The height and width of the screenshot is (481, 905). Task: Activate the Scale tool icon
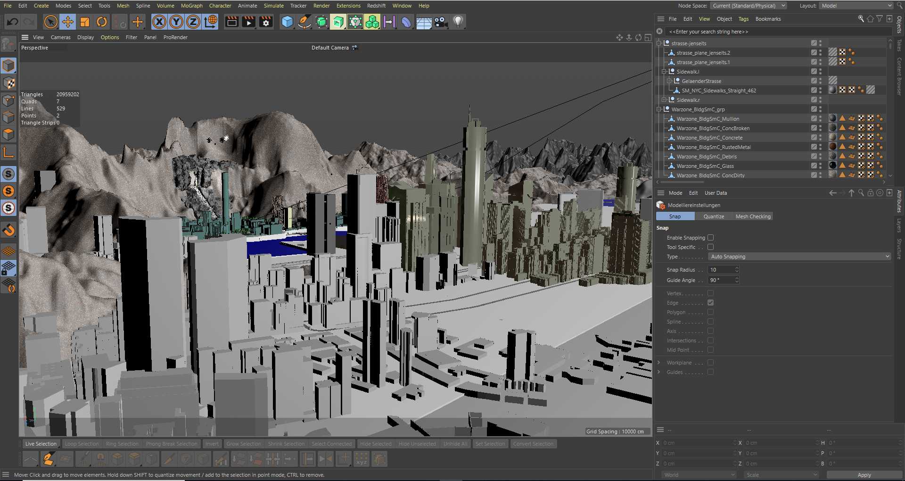(85, 22)
